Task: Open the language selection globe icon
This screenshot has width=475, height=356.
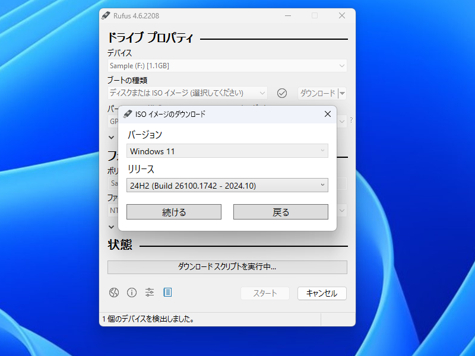Action: point(115,292)
